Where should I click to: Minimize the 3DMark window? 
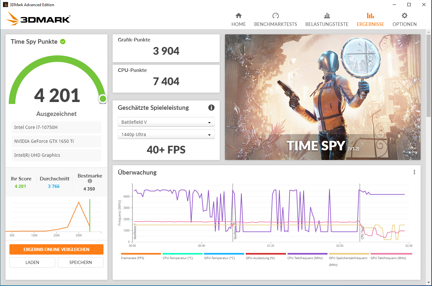click(x=394, y=5)
